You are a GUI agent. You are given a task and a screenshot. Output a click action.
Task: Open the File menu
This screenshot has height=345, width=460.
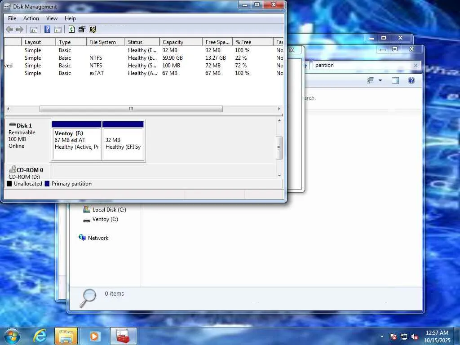coord(12,18)
